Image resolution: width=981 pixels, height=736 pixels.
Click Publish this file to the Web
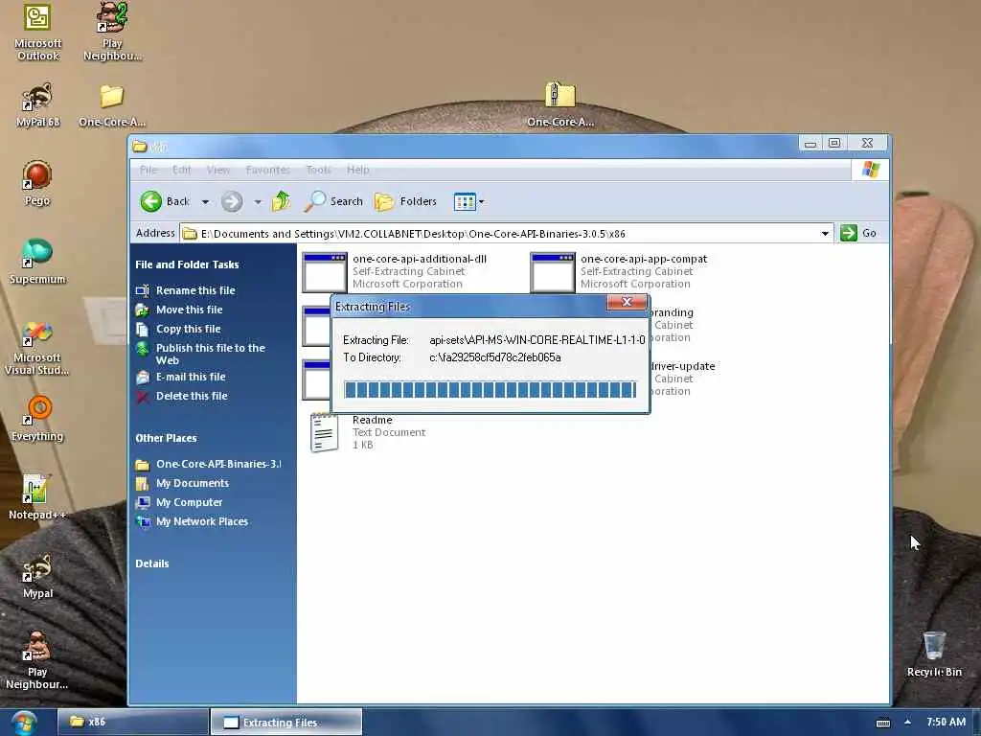210,355
